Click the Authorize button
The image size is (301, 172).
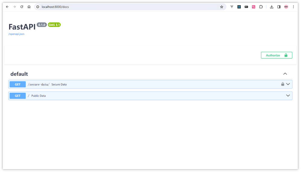coord(276,55)
